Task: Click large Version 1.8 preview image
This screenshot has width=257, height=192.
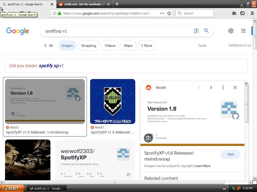Action: coord(192,120)
